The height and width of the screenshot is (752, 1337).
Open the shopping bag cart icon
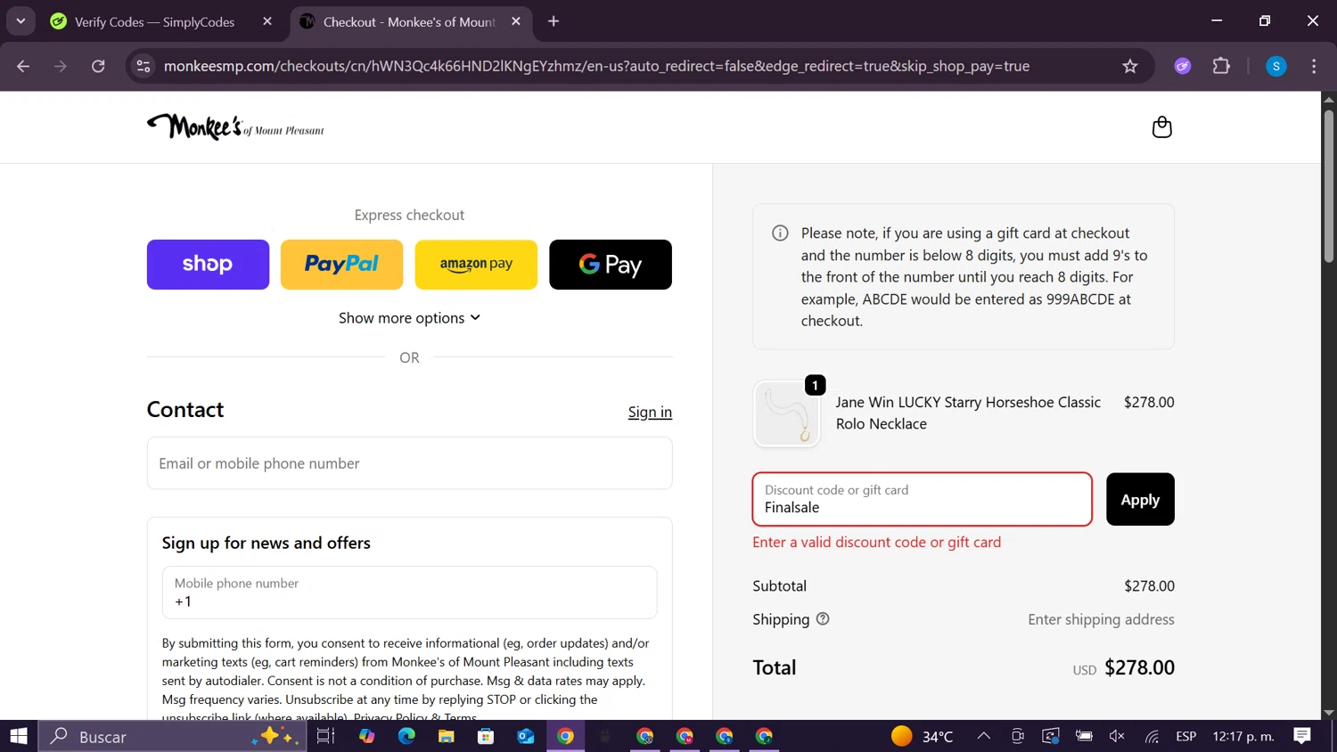pos(1161,127)
